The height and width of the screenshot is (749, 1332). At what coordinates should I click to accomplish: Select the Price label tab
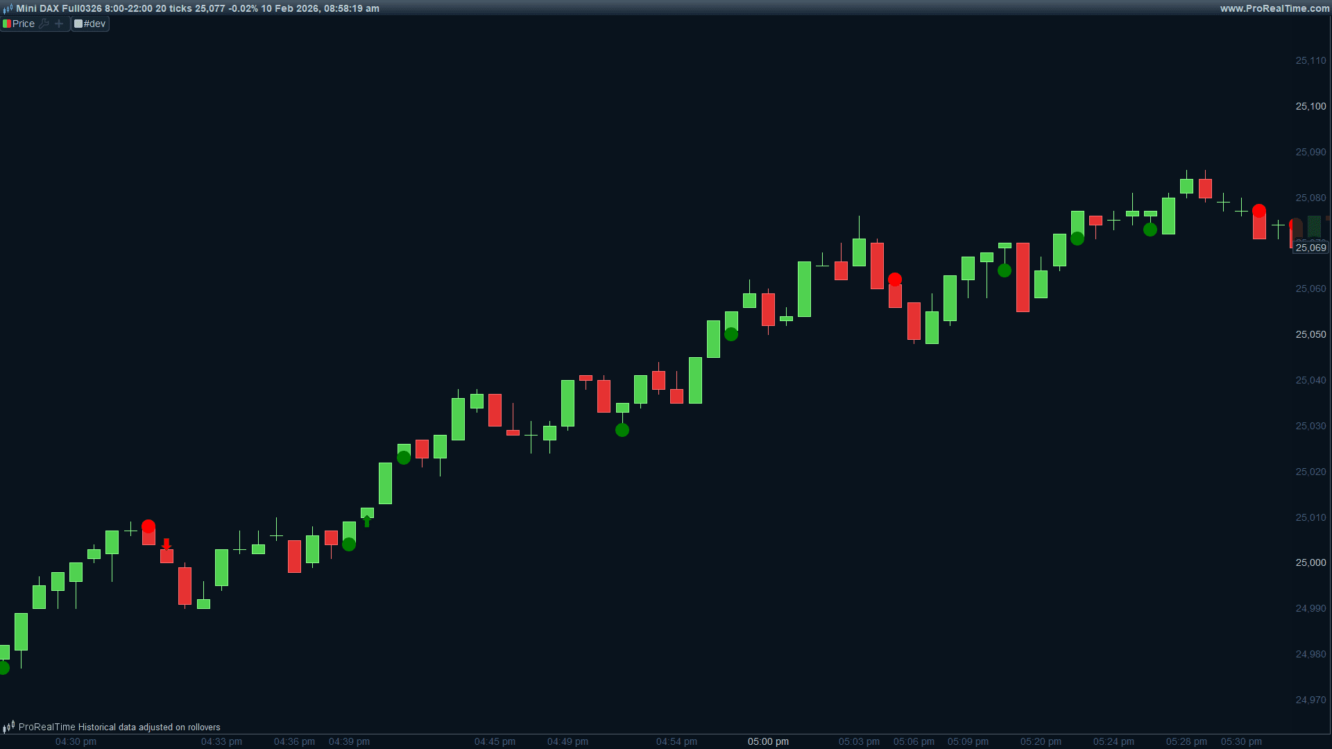(24, 24)
